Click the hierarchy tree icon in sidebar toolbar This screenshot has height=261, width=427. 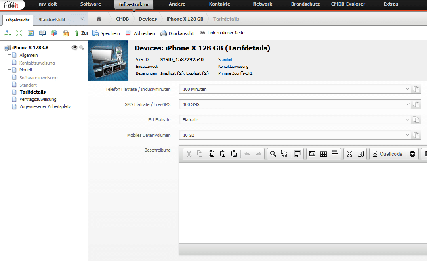pyautogui.click(x=7, y=33)
